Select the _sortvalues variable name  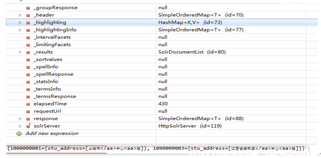(48, 60)
